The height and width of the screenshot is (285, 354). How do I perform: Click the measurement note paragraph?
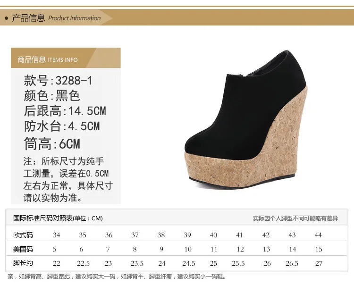click(x=68, y=180)
